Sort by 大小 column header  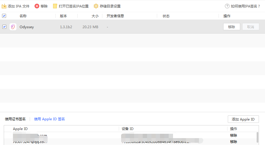95,16
